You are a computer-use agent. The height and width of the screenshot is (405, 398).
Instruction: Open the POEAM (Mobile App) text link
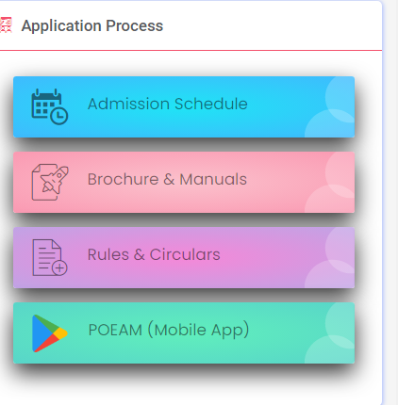click(x=169, y=330)
